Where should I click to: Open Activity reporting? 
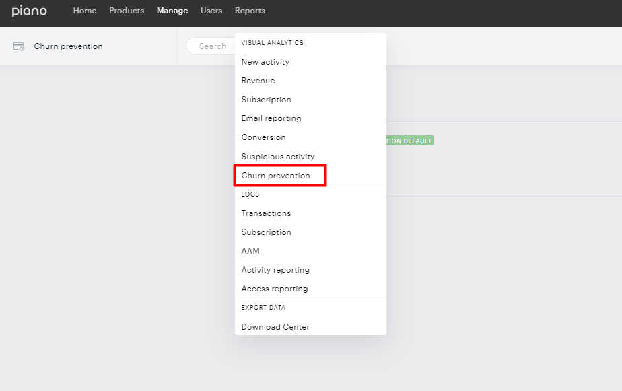pyautogui.click(x=275, y=270)
